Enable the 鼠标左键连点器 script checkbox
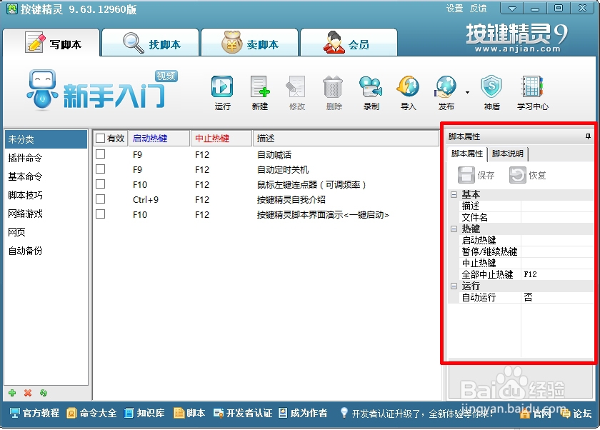Screen dimensions: 600x430 pos(100,184)
